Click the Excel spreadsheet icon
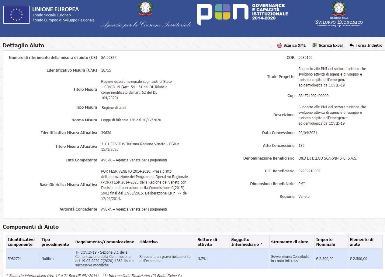The width and height of the screenshot is (385, 277). pyautogui.click(x=315, y=45)
